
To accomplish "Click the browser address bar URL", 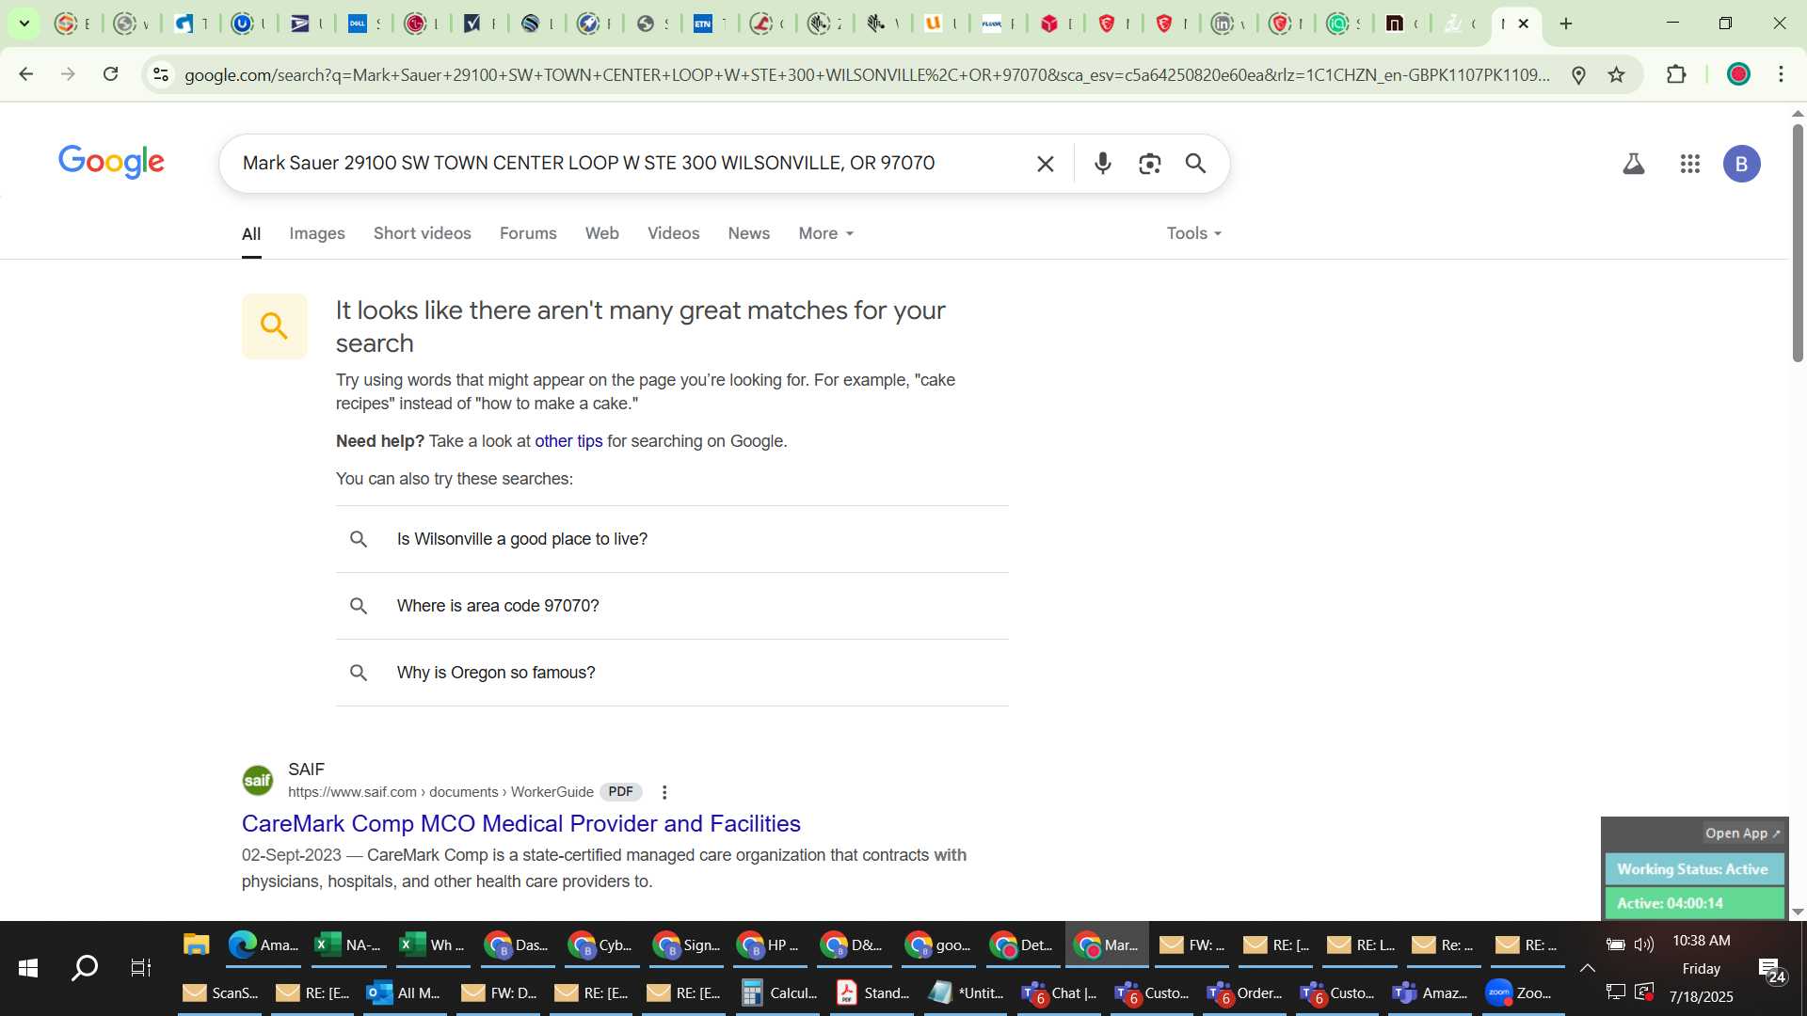I will pyautogui.click(x=866, y=74).
